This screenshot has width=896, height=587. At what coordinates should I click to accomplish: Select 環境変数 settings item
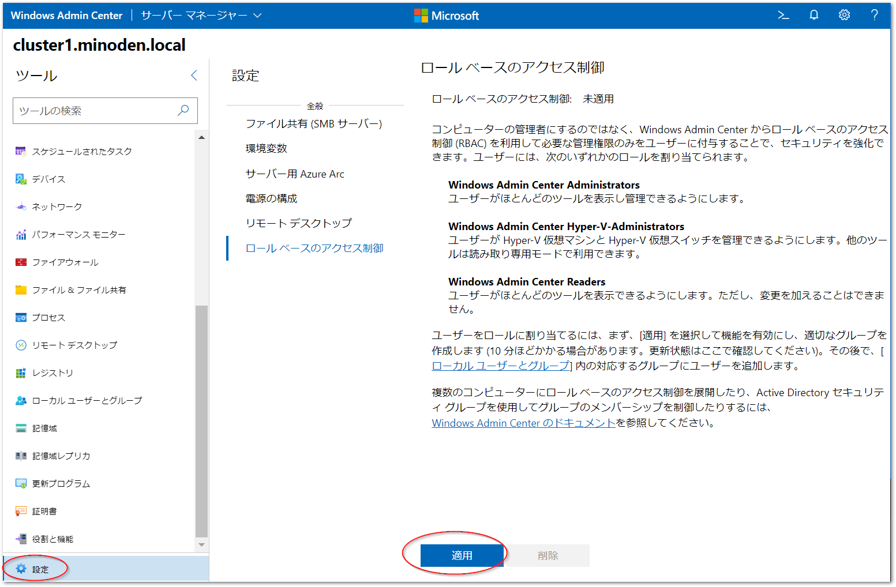(267, 148)
